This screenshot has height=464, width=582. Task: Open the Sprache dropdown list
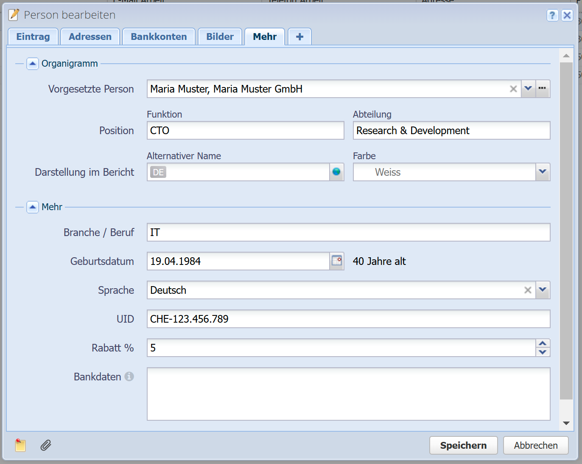coord(543,290)
